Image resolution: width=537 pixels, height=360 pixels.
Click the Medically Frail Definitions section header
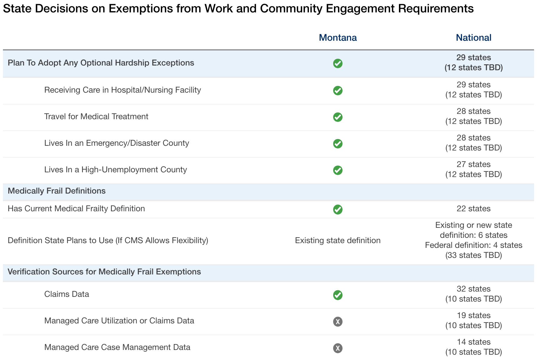pyautogui.click(x=57, y=191)
